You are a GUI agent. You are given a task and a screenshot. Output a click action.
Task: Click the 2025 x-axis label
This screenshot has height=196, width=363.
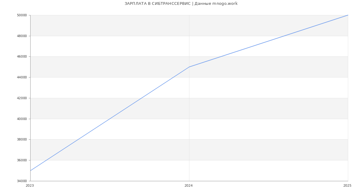pos(347,186)
